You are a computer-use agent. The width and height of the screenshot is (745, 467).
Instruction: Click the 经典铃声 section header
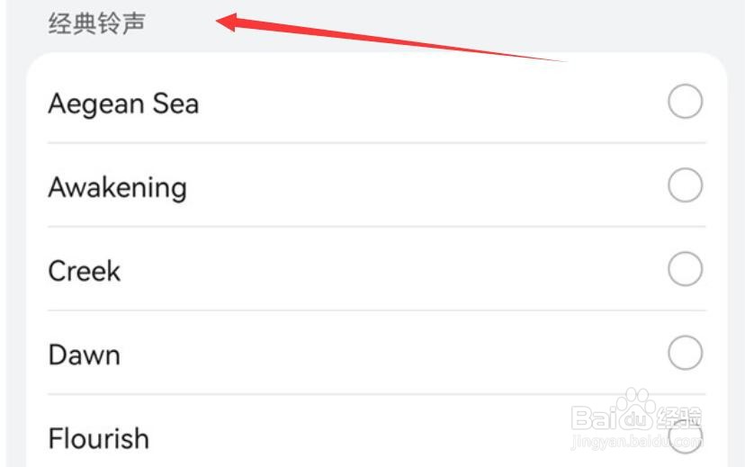pos(96,23)
